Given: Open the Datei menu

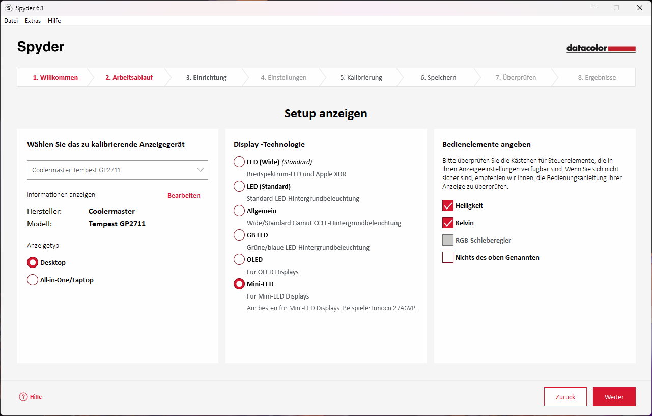Looking at the screenshot, I should point(11,20).
